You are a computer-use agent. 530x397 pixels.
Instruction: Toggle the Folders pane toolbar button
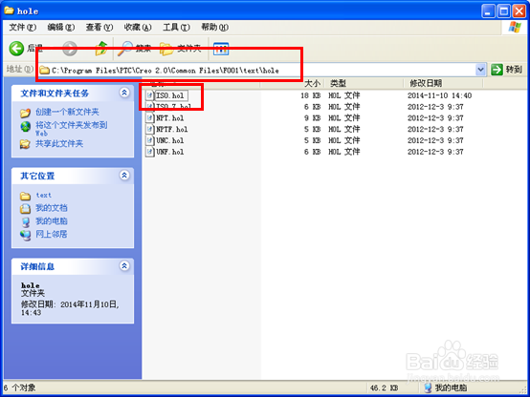(x=166, y=49)
